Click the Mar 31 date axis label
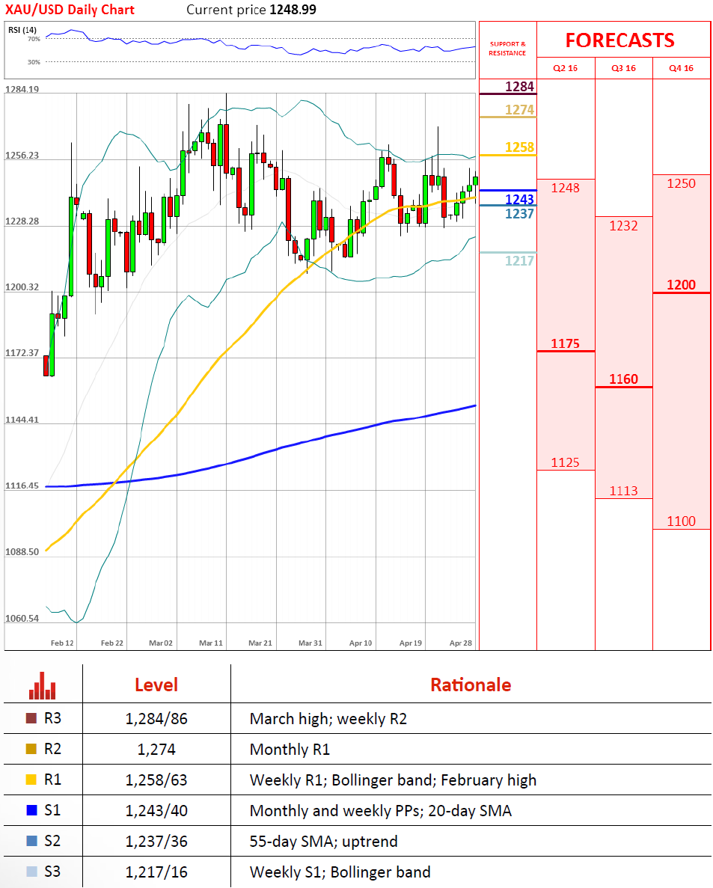 (x=310, y=643)
